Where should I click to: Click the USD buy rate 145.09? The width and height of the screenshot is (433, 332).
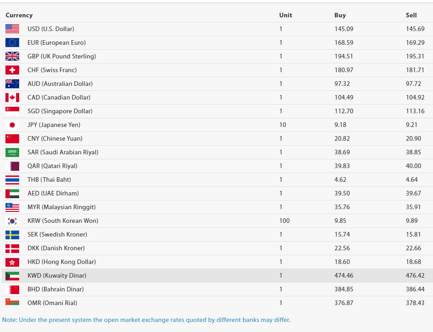coord(344,29)
